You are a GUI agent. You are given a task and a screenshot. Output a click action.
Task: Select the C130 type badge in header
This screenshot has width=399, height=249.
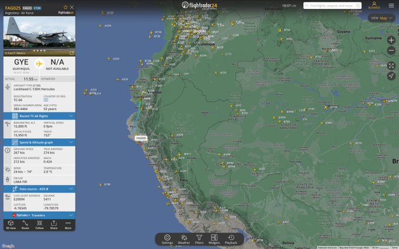tap(37, 8)
